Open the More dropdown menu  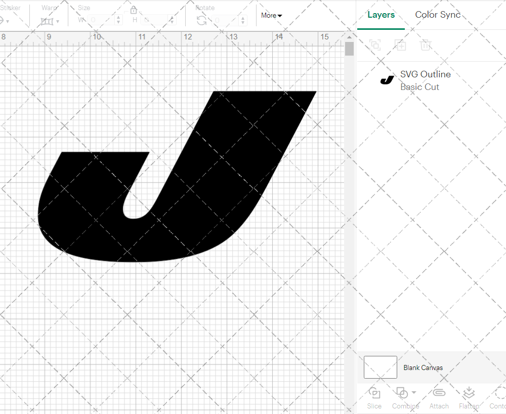coord(271,16)
